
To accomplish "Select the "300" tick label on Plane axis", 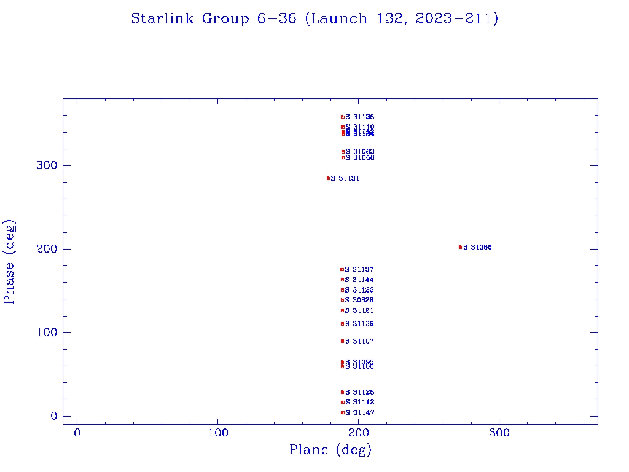I will point(499,433).
